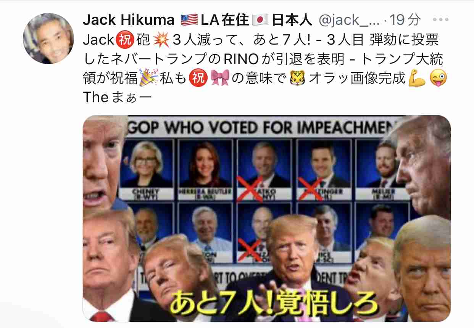Click the Japan flag emoji in the name
The height and width of the screenshot is (328, 474).
260,20
